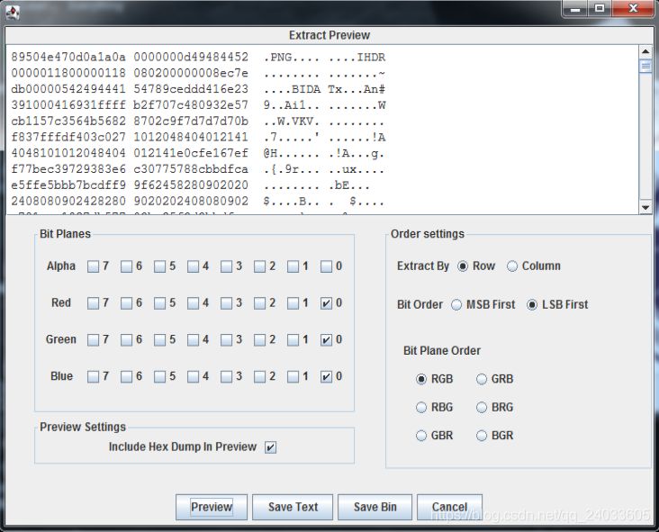Choose MSB First bit order
This screenshot has height=532, width=659.
click(456, 304)
